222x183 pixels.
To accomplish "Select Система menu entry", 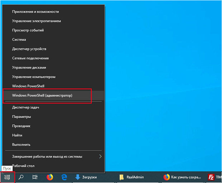I will (53, 40).
